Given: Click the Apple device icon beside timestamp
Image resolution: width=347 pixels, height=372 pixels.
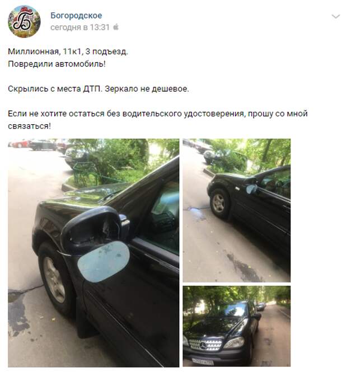Looking at the screenshot, I should (116, 27).
